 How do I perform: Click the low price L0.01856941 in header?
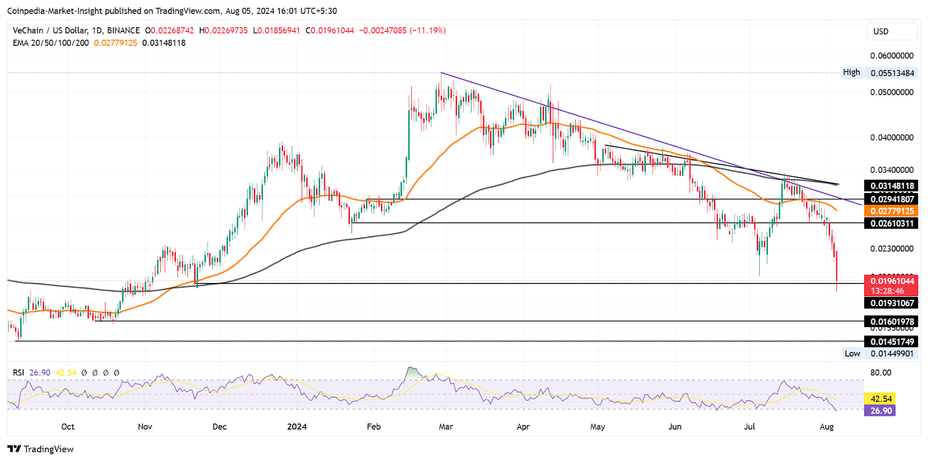[x=277, y=30]
